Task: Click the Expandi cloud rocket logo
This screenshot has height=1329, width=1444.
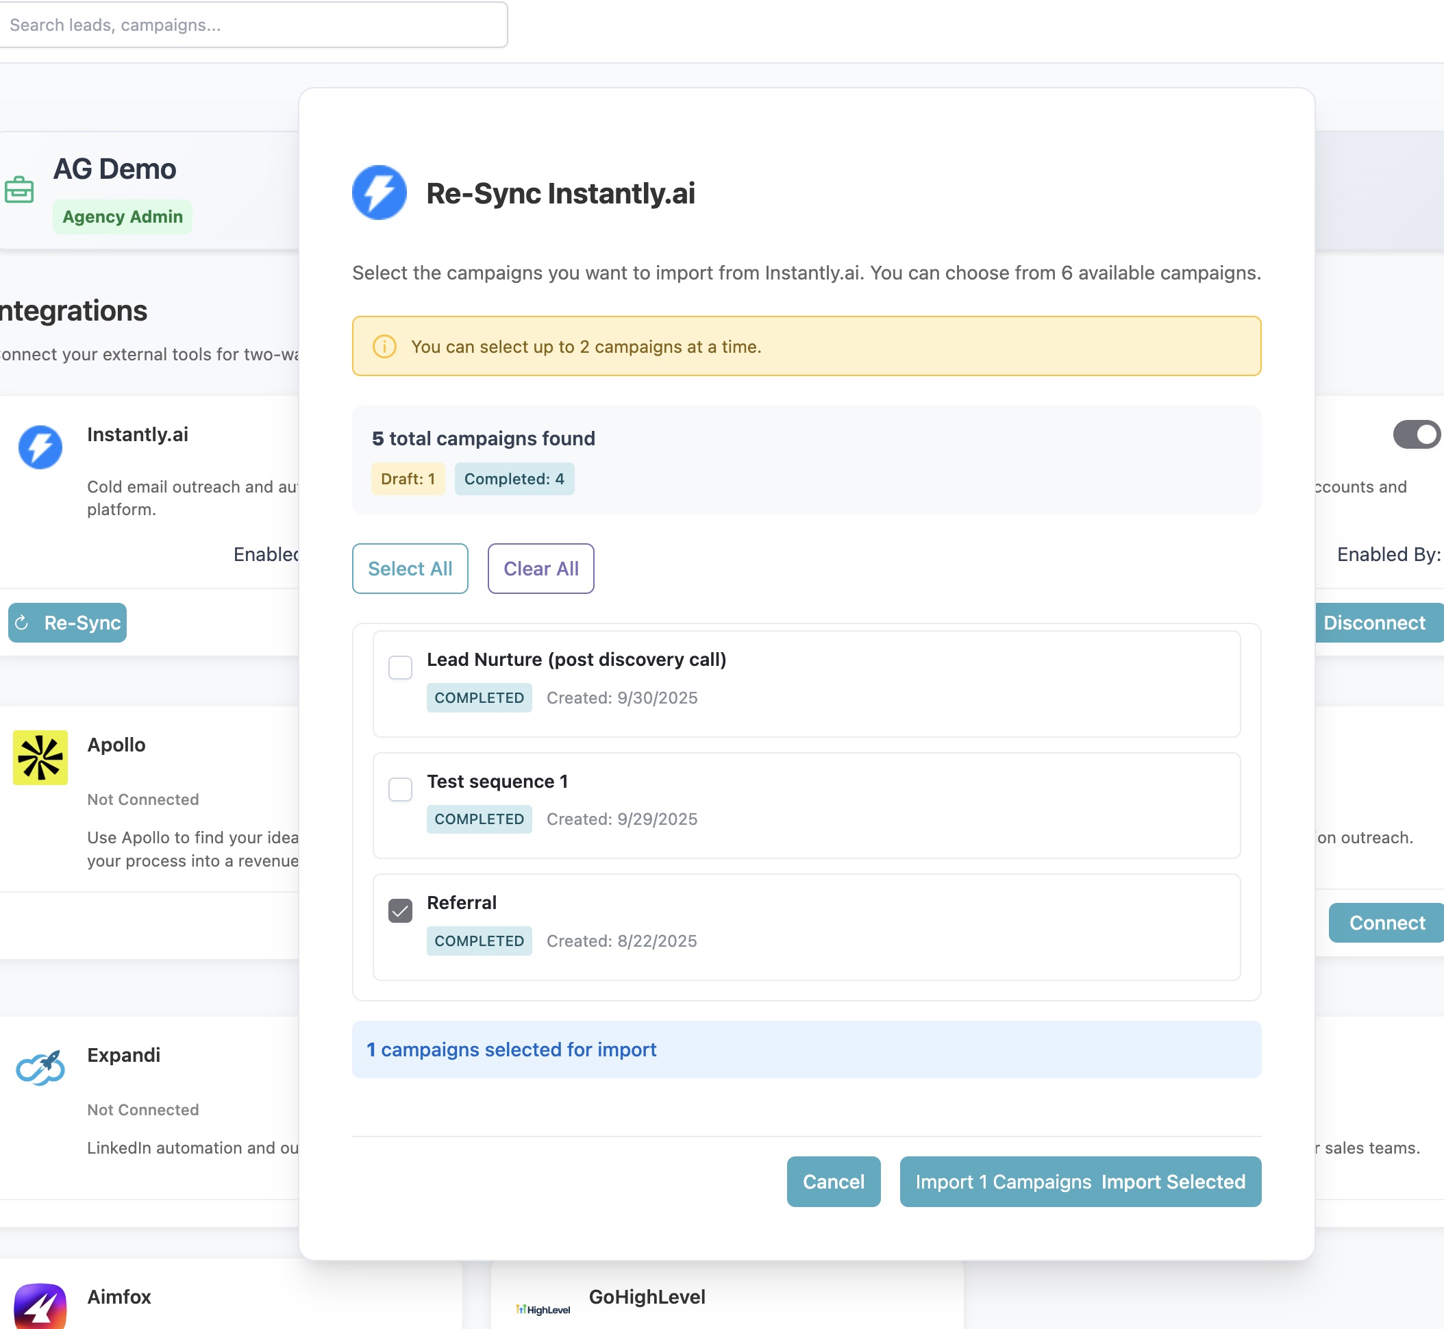Action: [40, 1067]
